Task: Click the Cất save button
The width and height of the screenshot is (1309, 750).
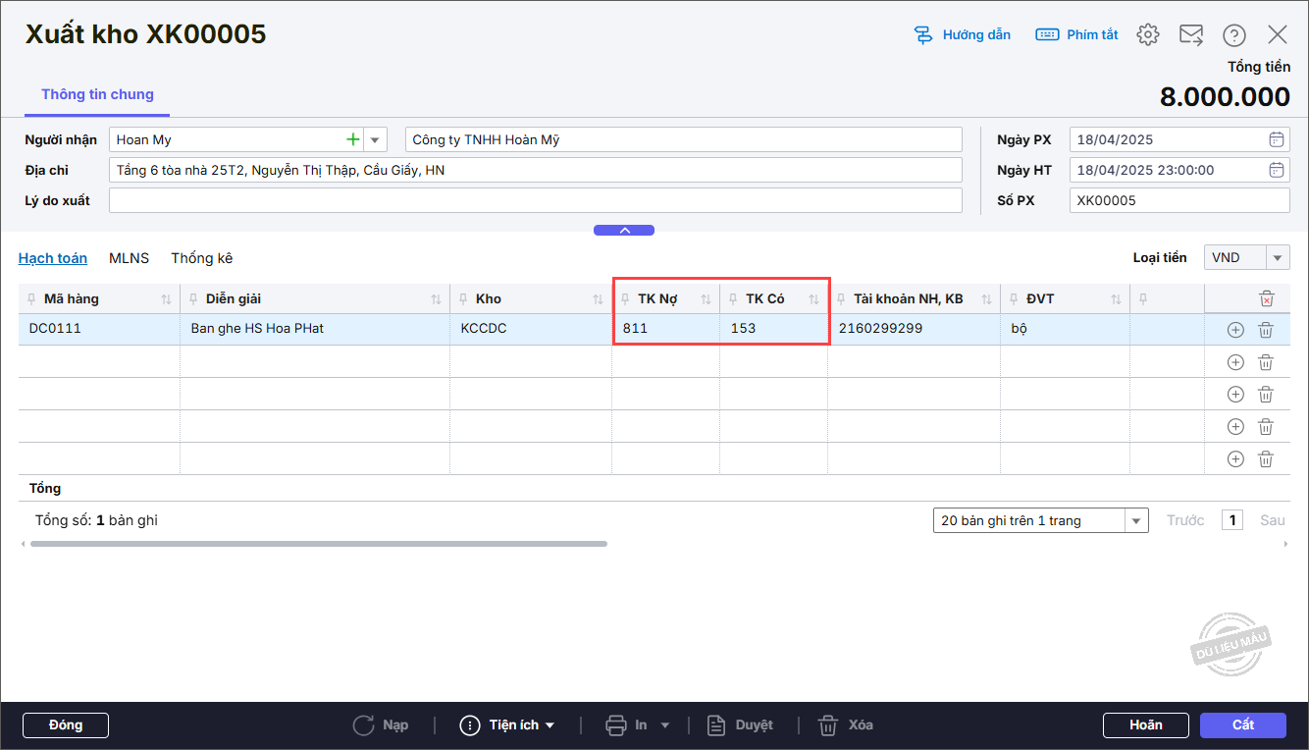Action: [1242, 725]
